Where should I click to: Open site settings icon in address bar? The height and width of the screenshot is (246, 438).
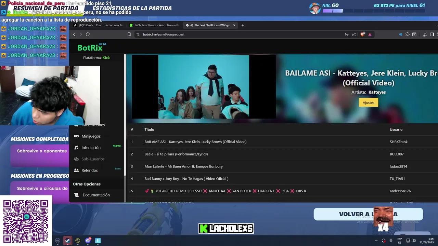point(138,35)
